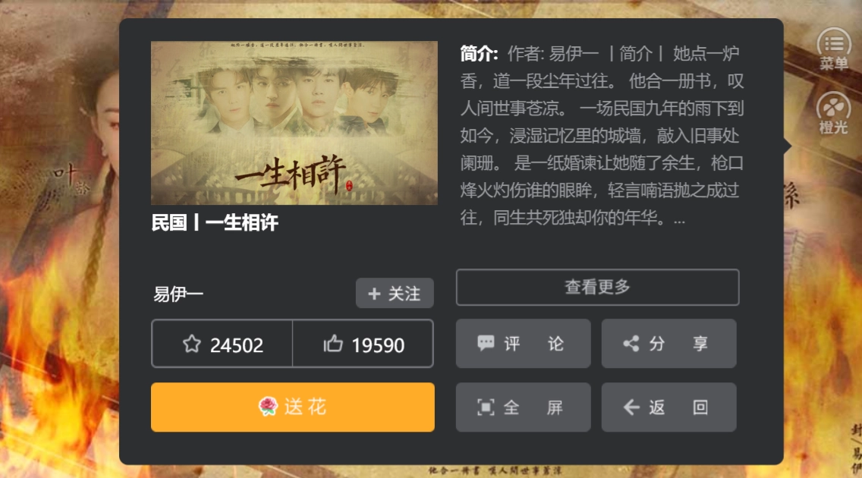Open the author name 易伊一

178,294
